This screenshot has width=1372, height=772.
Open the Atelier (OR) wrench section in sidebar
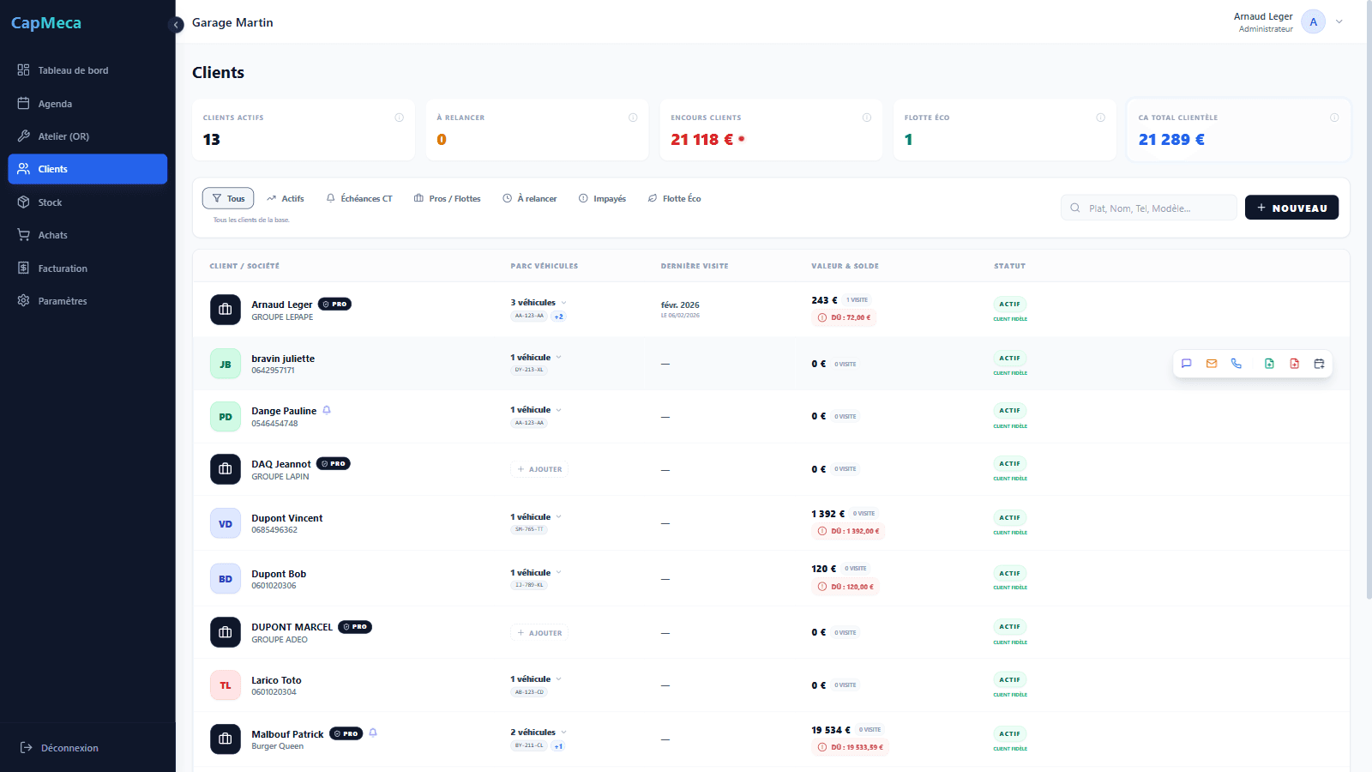pos(64,136)
